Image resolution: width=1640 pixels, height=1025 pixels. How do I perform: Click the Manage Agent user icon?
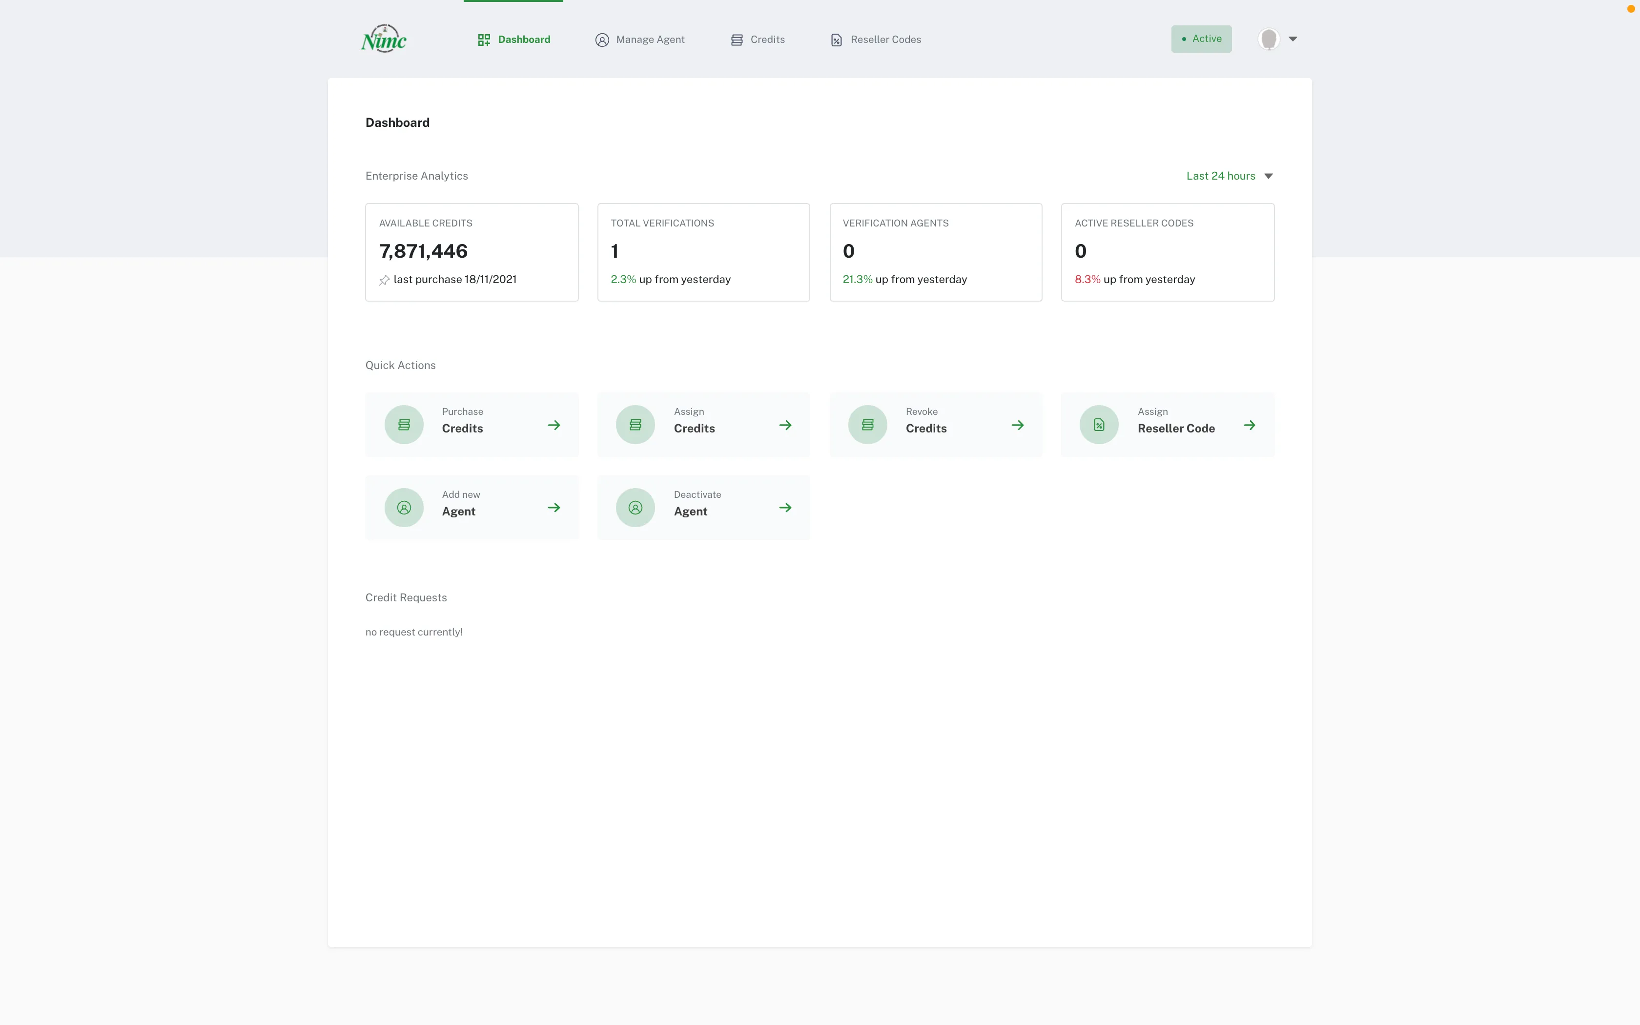tap(602, 40)
